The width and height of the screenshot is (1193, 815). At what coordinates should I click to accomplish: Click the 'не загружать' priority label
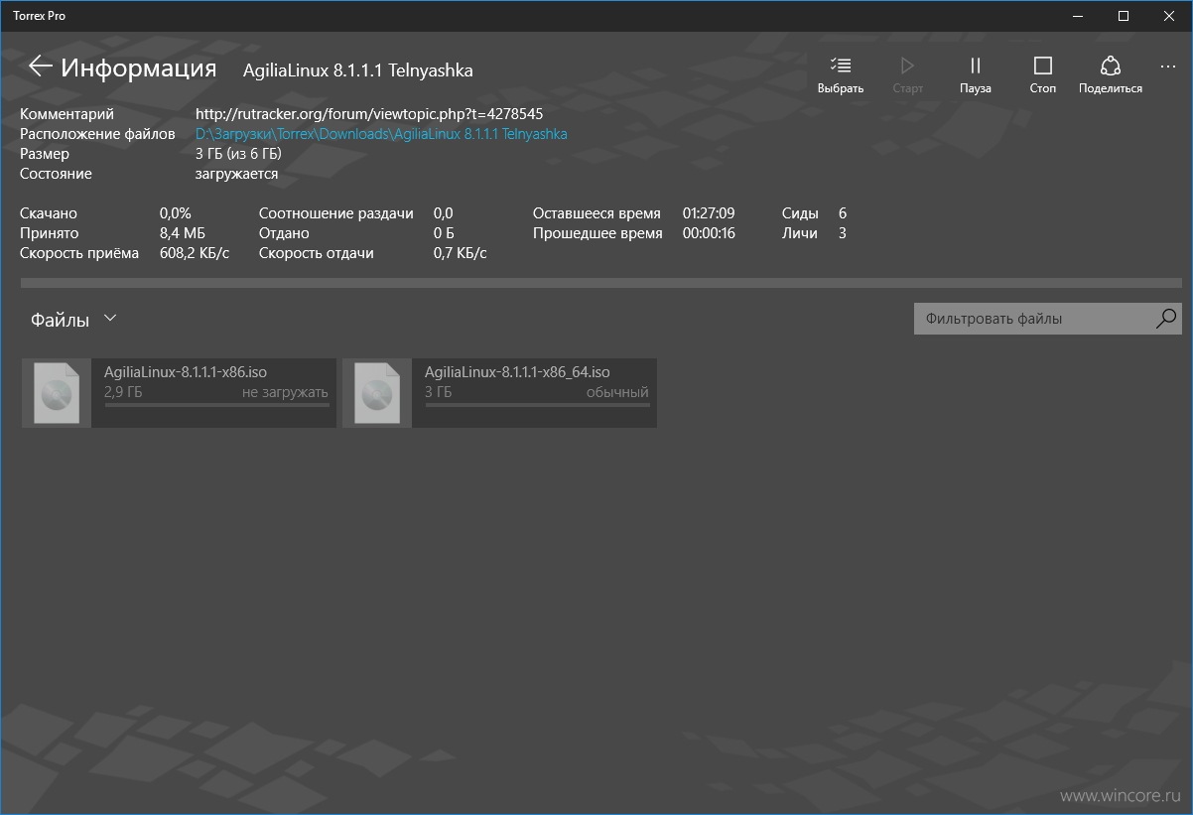click(x=285, y=392)
